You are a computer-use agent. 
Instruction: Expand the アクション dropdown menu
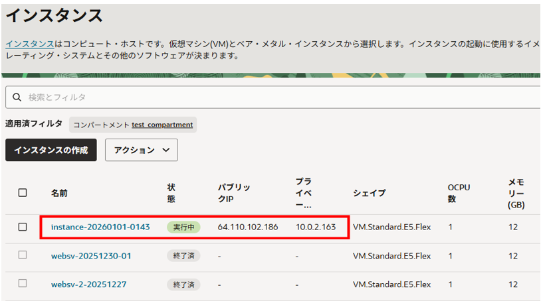(141, 150)
